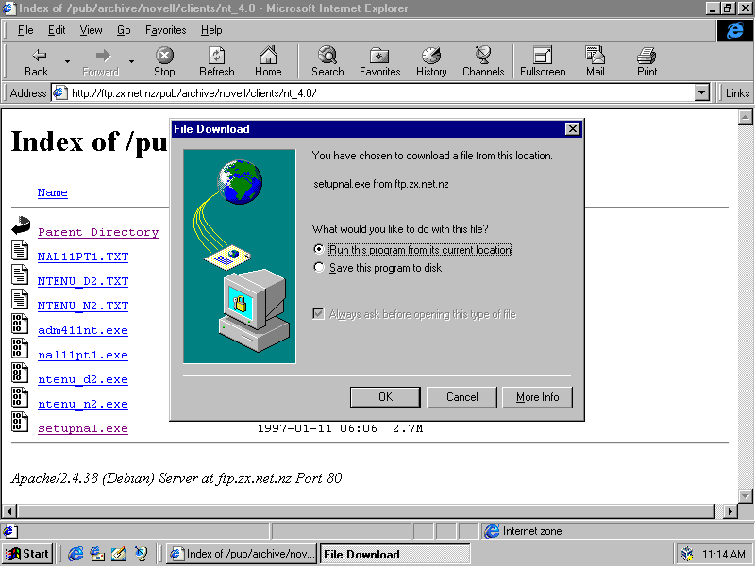This screenshot has height=566, width=755.
Task: Open the Windows Start menu
Action: pyautogui.click(x=28, y=554)
